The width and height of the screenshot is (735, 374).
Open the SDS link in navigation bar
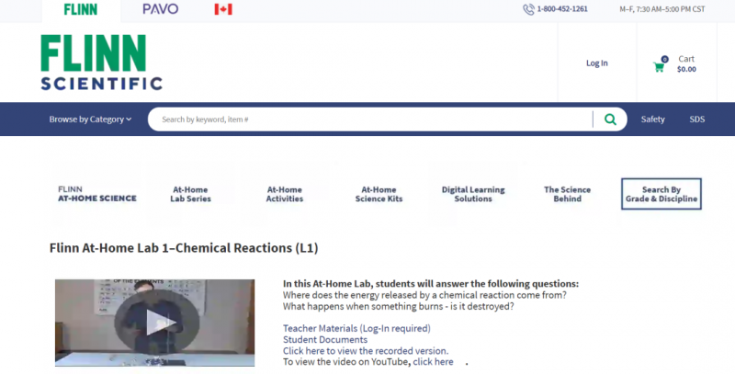click(x=697, y=119)
